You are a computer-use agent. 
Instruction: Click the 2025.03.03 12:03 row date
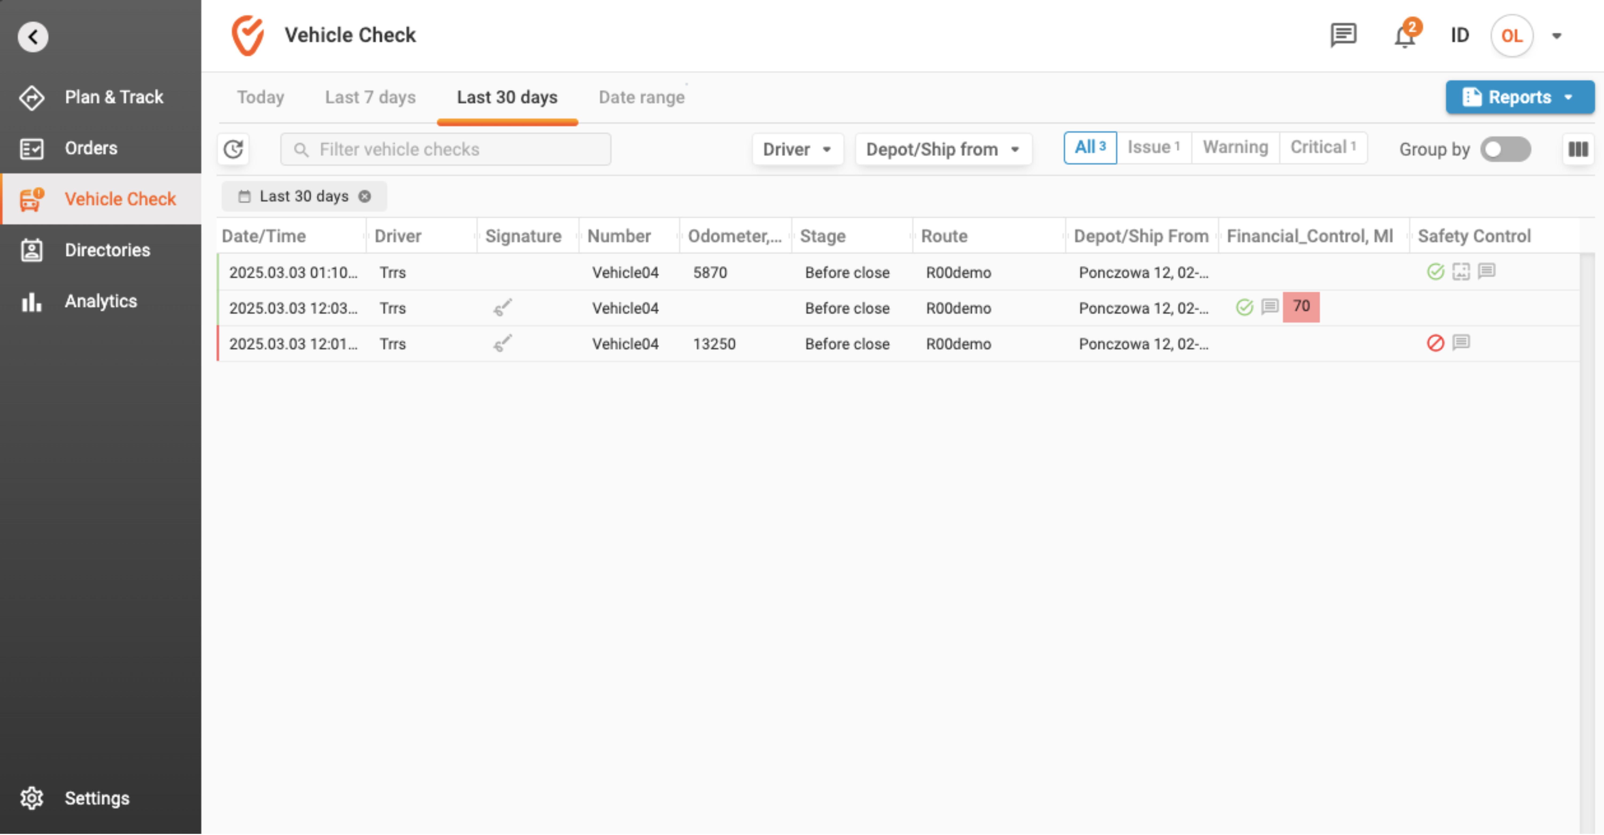293,308
